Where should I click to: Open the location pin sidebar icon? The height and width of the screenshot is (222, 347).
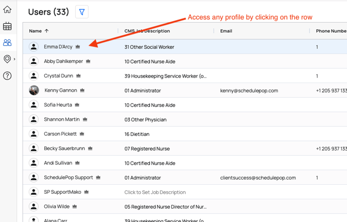click(x=7, y=59)
